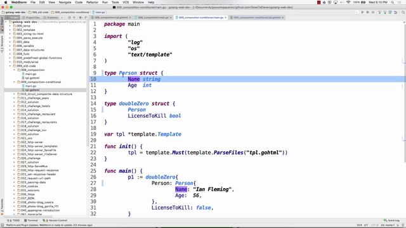Click hide Project panel icon
Screen dimensions: 406x228
[x=86, y=18]
